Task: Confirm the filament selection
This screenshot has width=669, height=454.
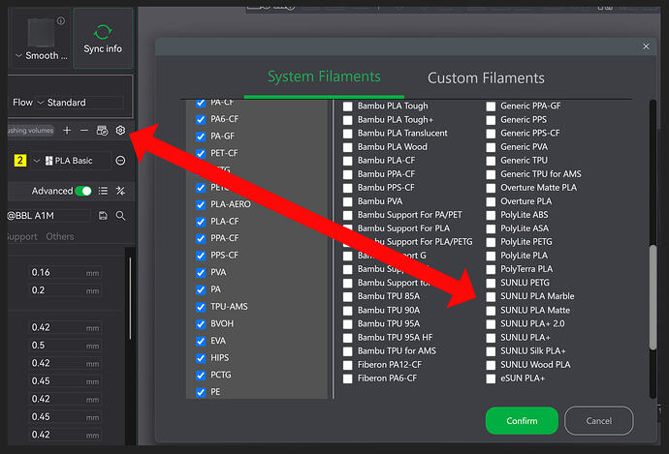Action: coord(522,421)
